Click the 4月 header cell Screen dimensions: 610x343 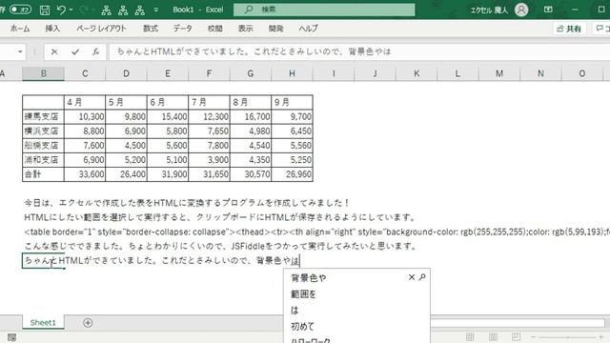tap(85, 102)
